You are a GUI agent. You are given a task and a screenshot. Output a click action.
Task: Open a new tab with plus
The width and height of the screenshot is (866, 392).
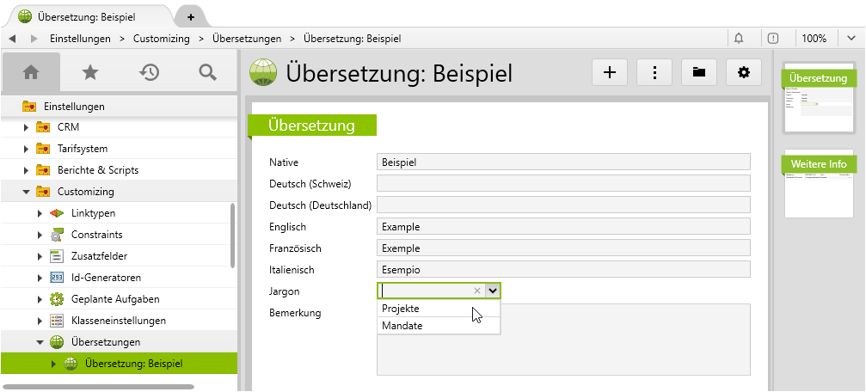(190, 16)
